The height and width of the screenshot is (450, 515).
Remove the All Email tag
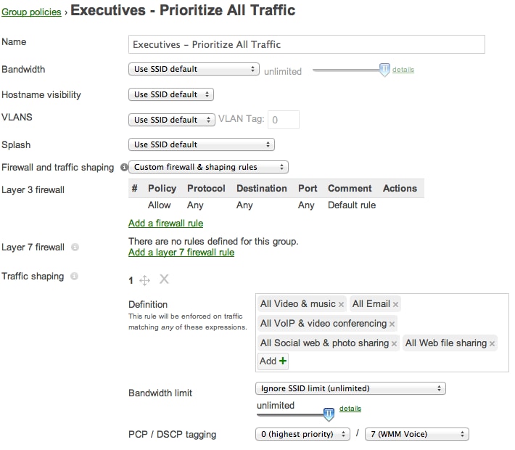tap(395, 304)
